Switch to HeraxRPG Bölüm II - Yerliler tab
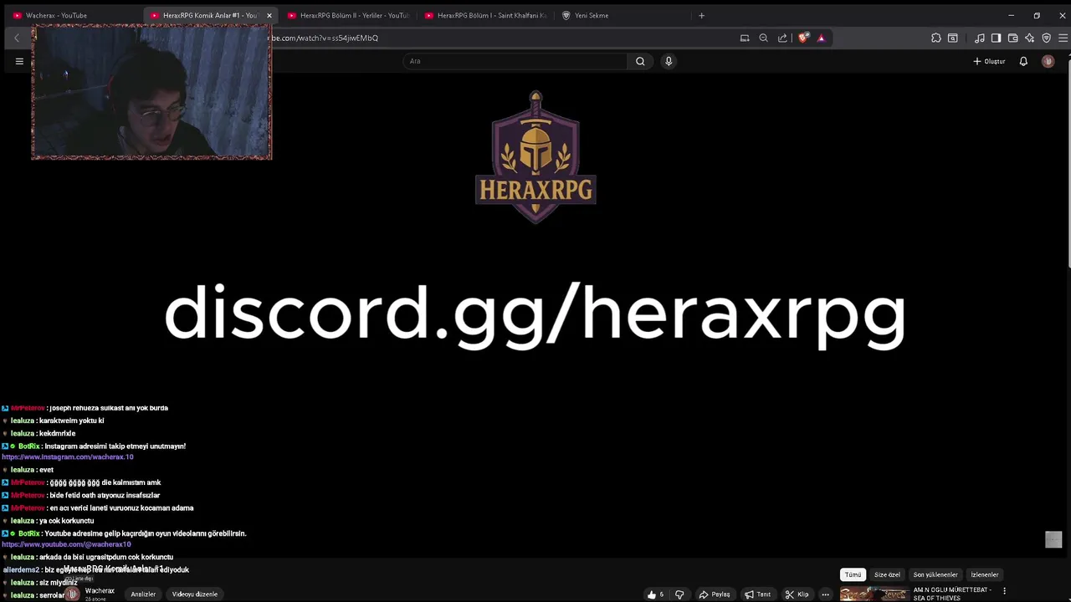The image size is (1071, 602). [x=348, y=15]
